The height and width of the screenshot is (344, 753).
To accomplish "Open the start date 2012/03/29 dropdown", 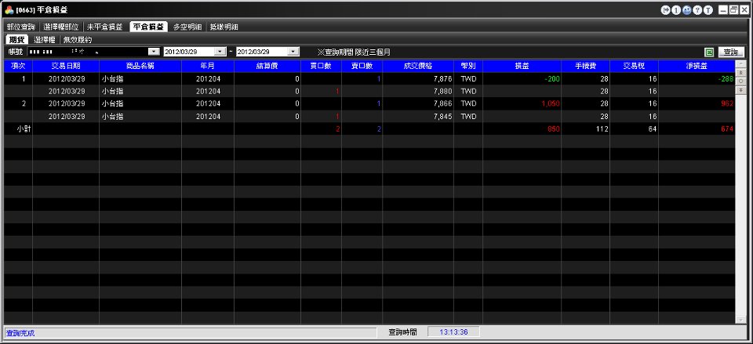I will (220, 52).
